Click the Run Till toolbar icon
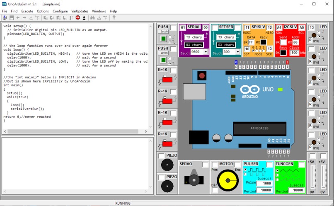Image resolution: width=334 pixels, height=206 pixels. pos(71,18)
